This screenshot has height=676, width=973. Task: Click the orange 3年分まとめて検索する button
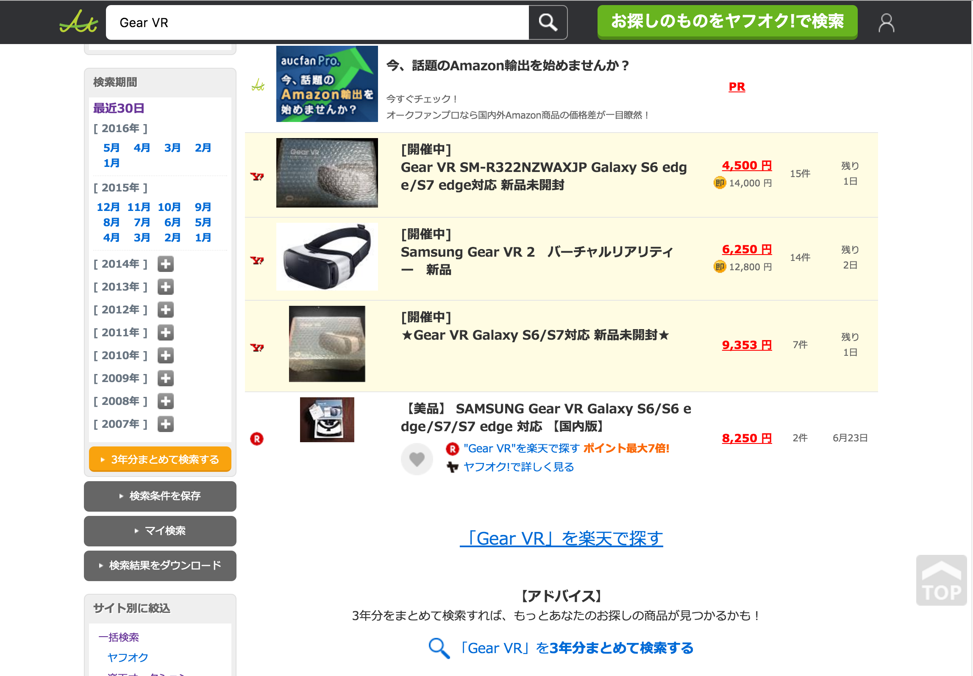coord(160,459)
